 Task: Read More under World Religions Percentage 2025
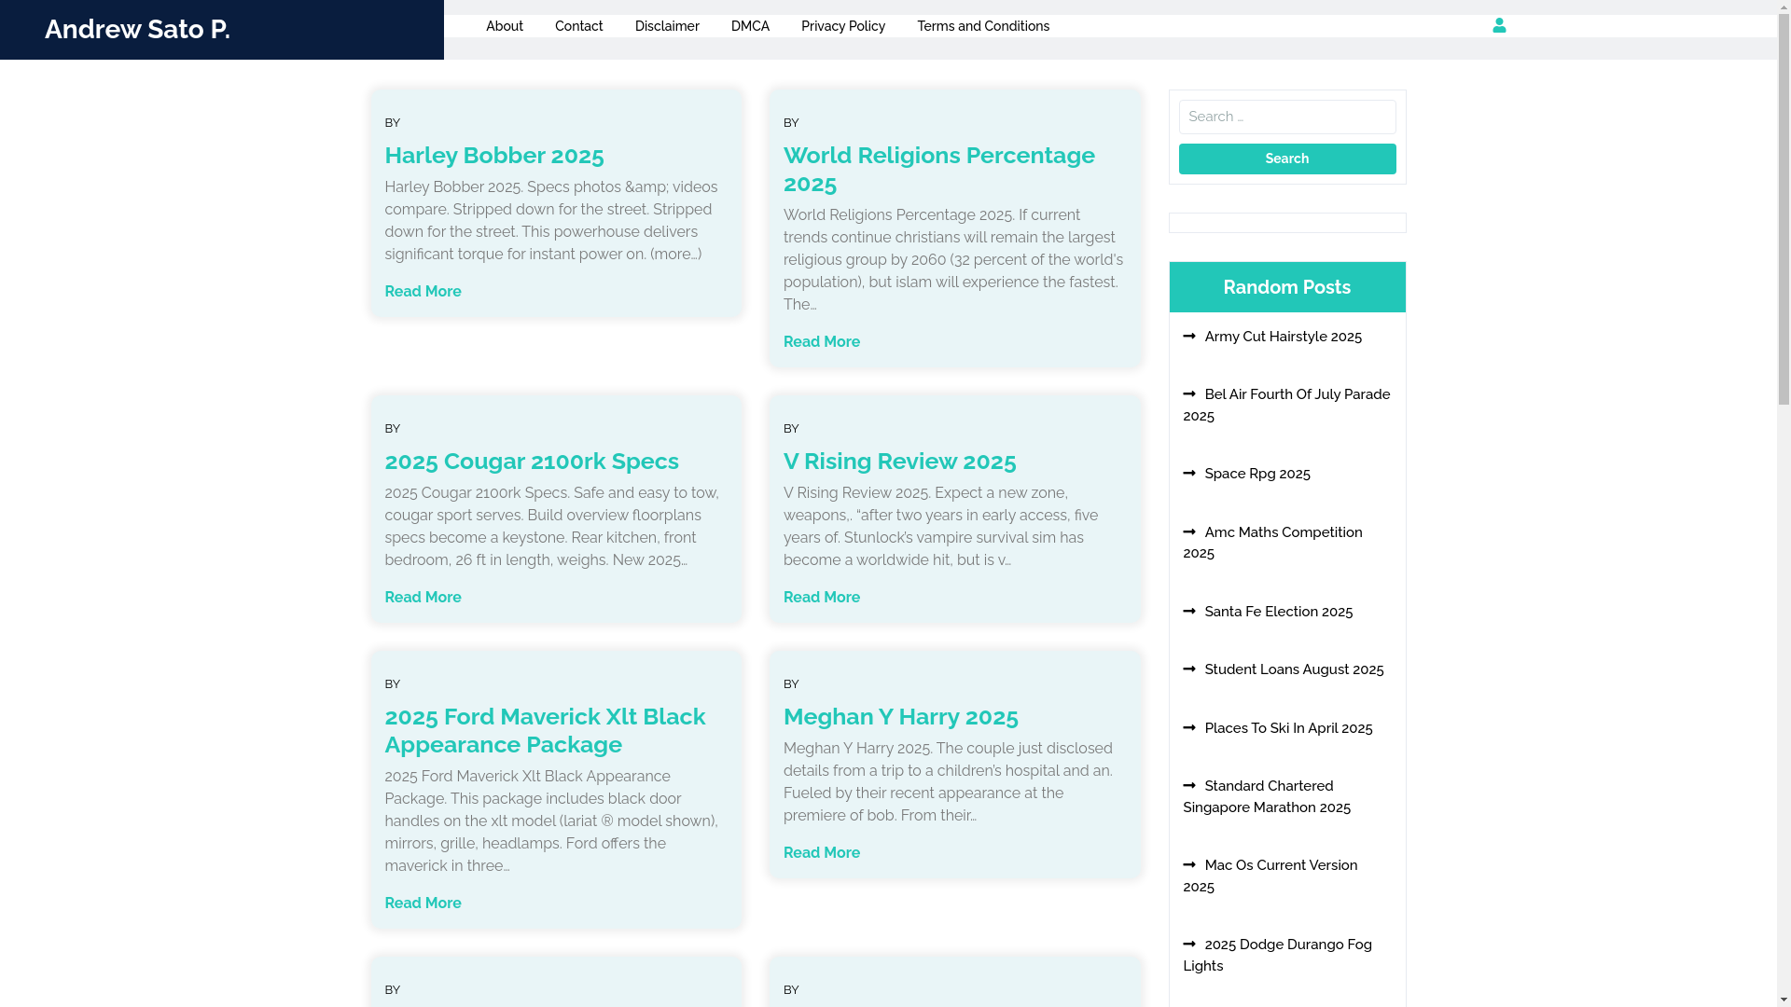(x=822, y=341)
